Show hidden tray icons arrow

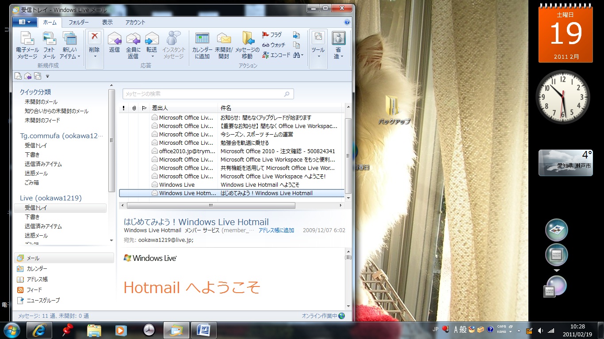coord(519,330)
